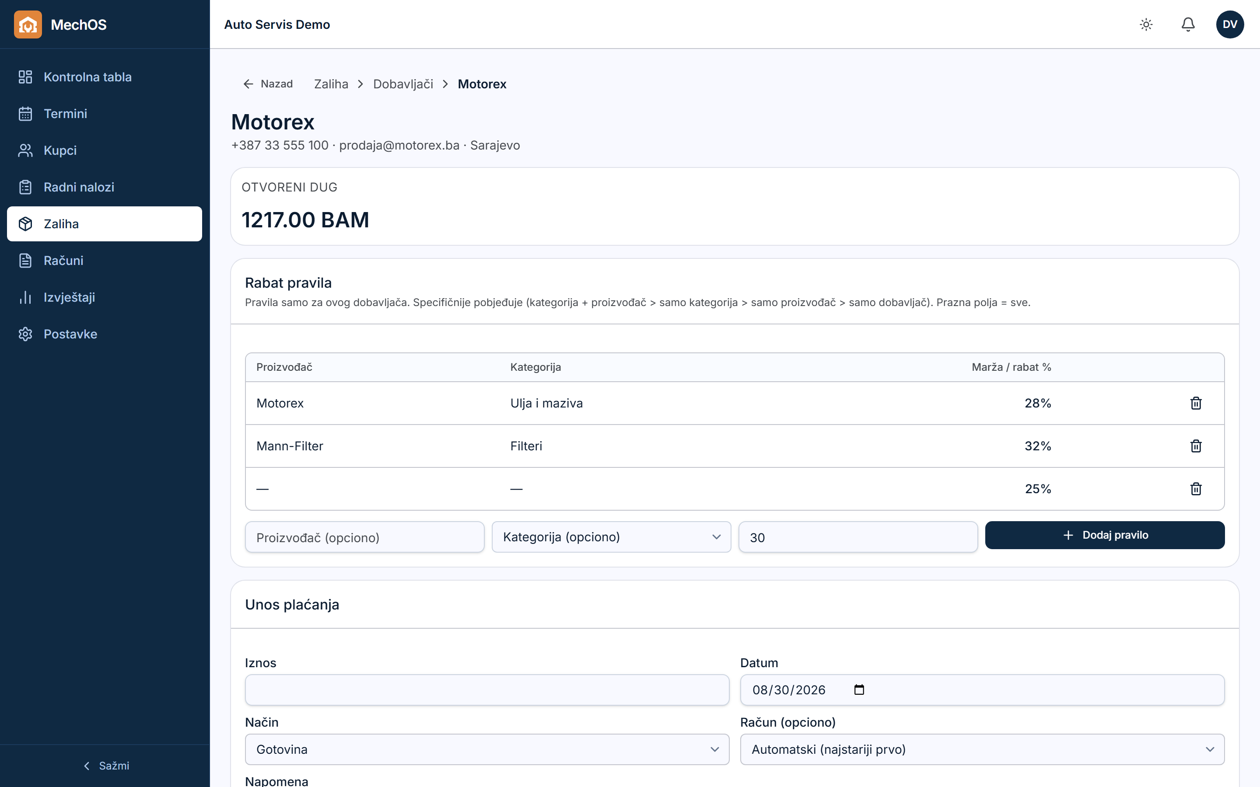Screen dimensions: 1260x787
Task: Click the Filteri category cell
Action: [x=526, y=446]
